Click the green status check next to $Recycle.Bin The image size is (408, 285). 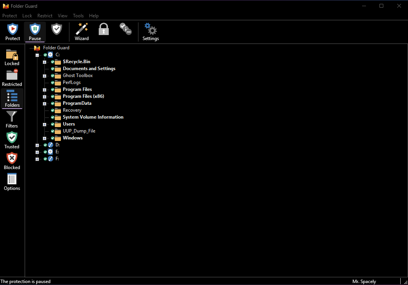(52, 62)
